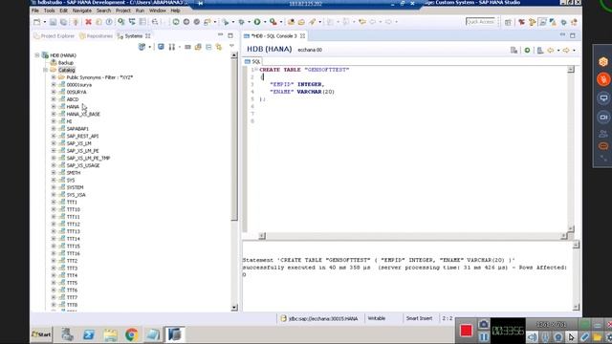612x344 pixels.
Task: Click the Quick Access input field
Action: coord(481,22)
